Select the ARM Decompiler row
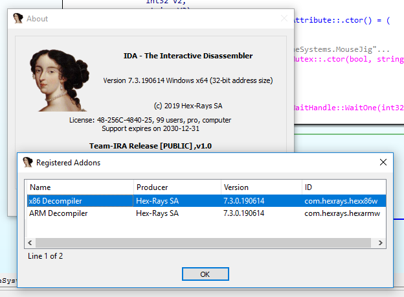 (207, 213)
